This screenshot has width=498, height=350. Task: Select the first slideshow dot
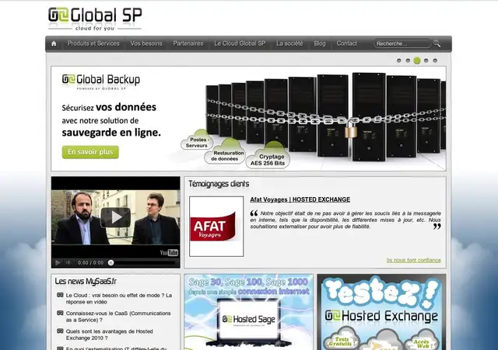(399, 61)
